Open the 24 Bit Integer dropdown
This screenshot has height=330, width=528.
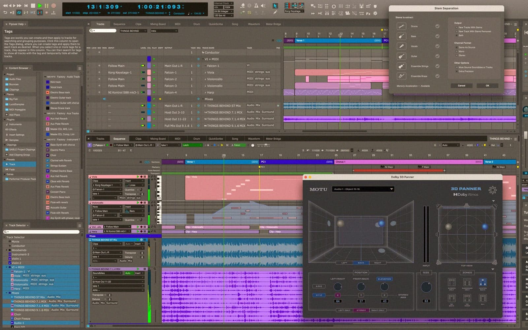[223, 11]
